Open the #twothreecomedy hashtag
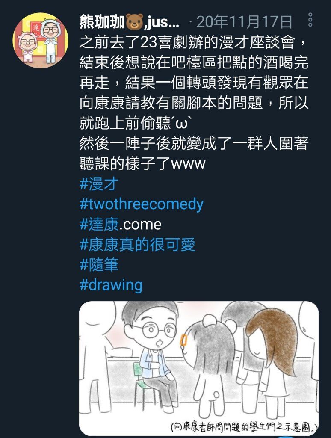331x438 pixels. (x=142, y=204)
